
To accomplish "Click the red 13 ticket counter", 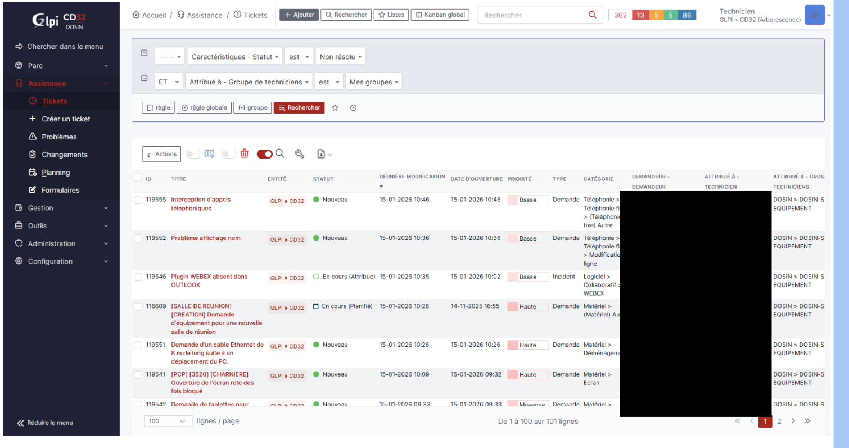I will (640, 15).
